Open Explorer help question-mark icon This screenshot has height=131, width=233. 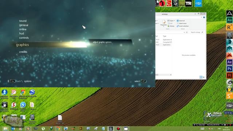(204, 17)
